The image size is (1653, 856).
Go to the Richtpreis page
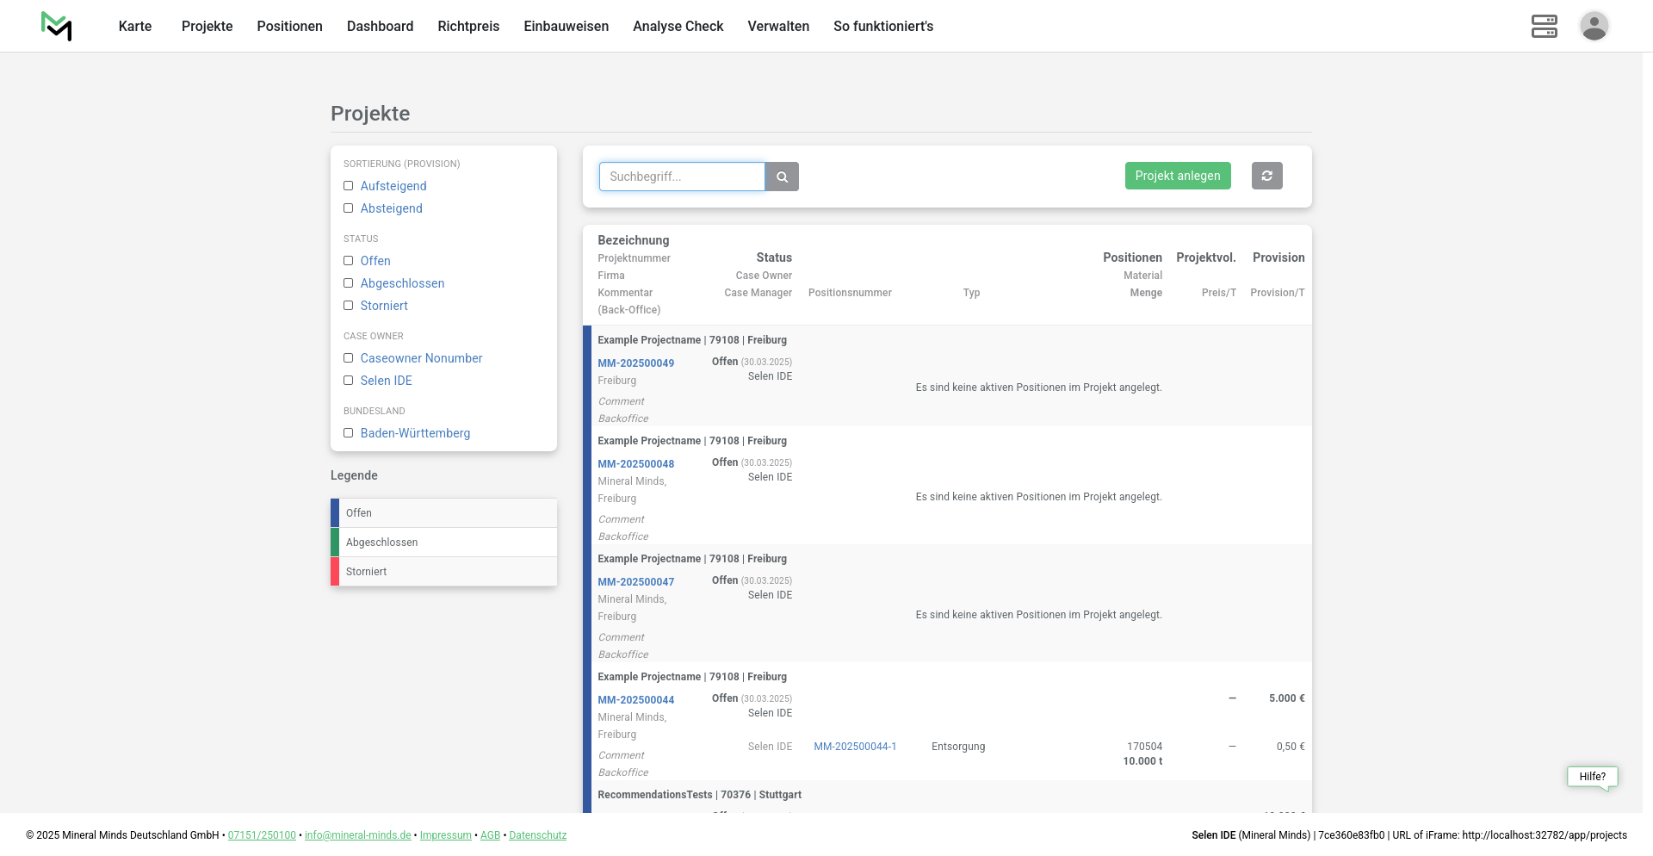[x=468, y=26]
